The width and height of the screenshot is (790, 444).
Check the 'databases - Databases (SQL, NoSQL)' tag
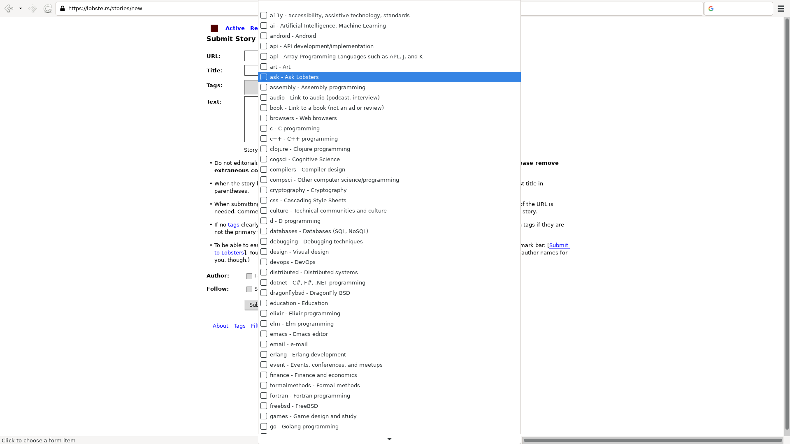pyautogui.click(x=263, y=231)
